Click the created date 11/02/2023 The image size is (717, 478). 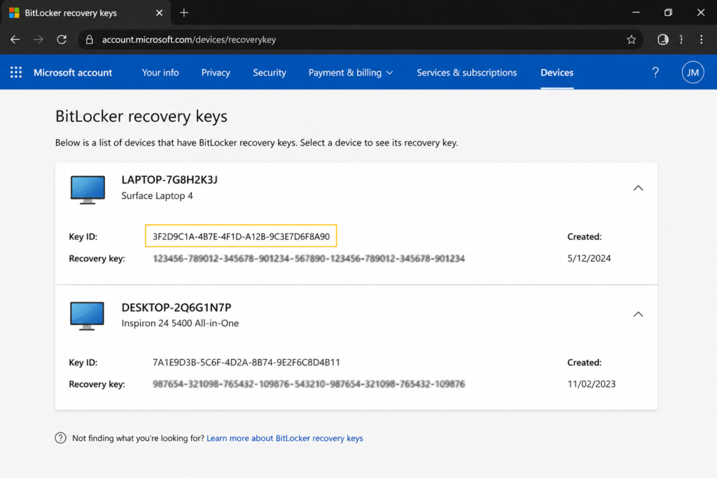[591, 384]
